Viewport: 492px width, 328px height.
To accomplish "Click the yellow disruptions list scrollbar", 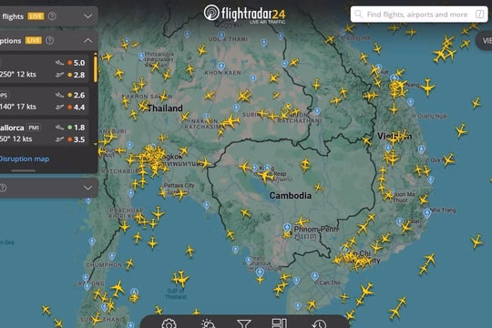I will point(96,68).
